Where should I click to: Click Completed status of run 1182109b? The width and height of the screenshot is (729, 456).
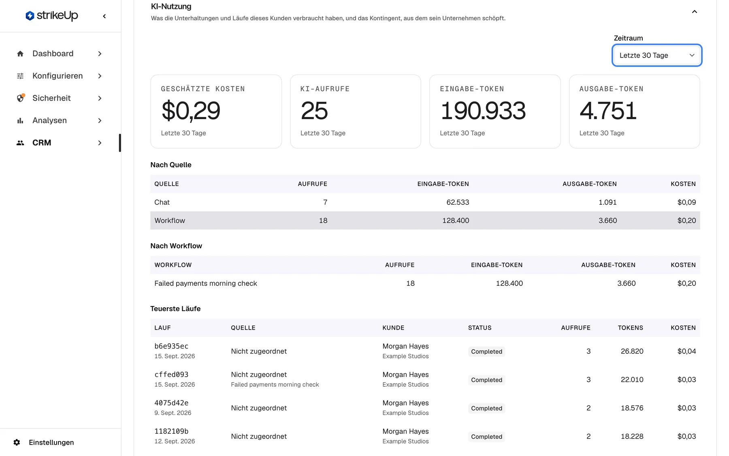tap(486, 437)
